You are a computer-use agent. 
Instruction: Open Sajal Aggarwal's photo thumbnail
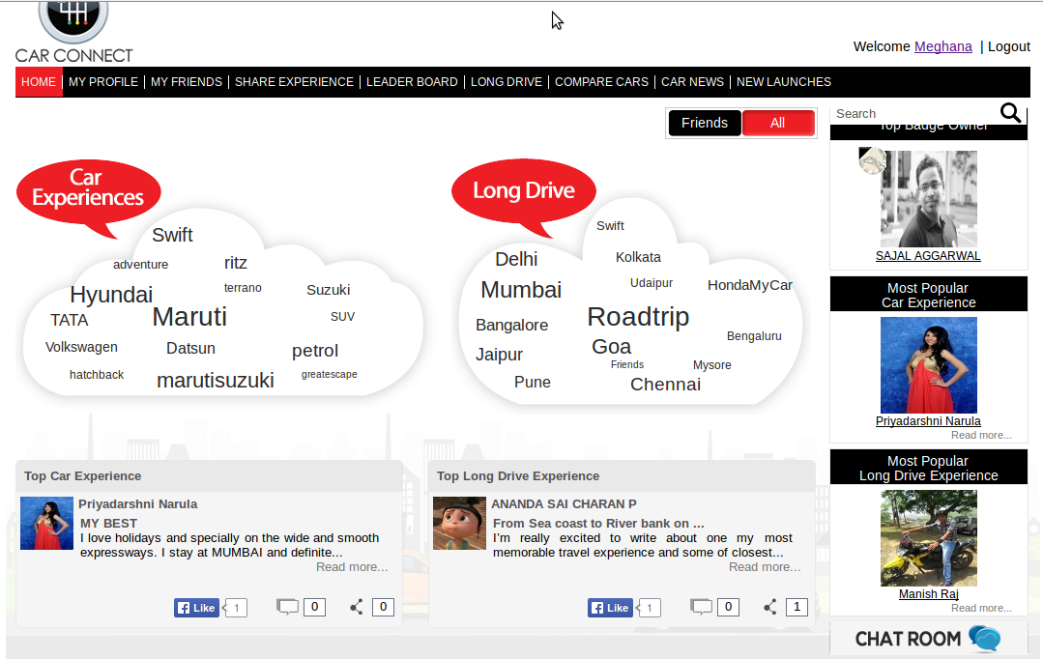[x=929, y=199]
